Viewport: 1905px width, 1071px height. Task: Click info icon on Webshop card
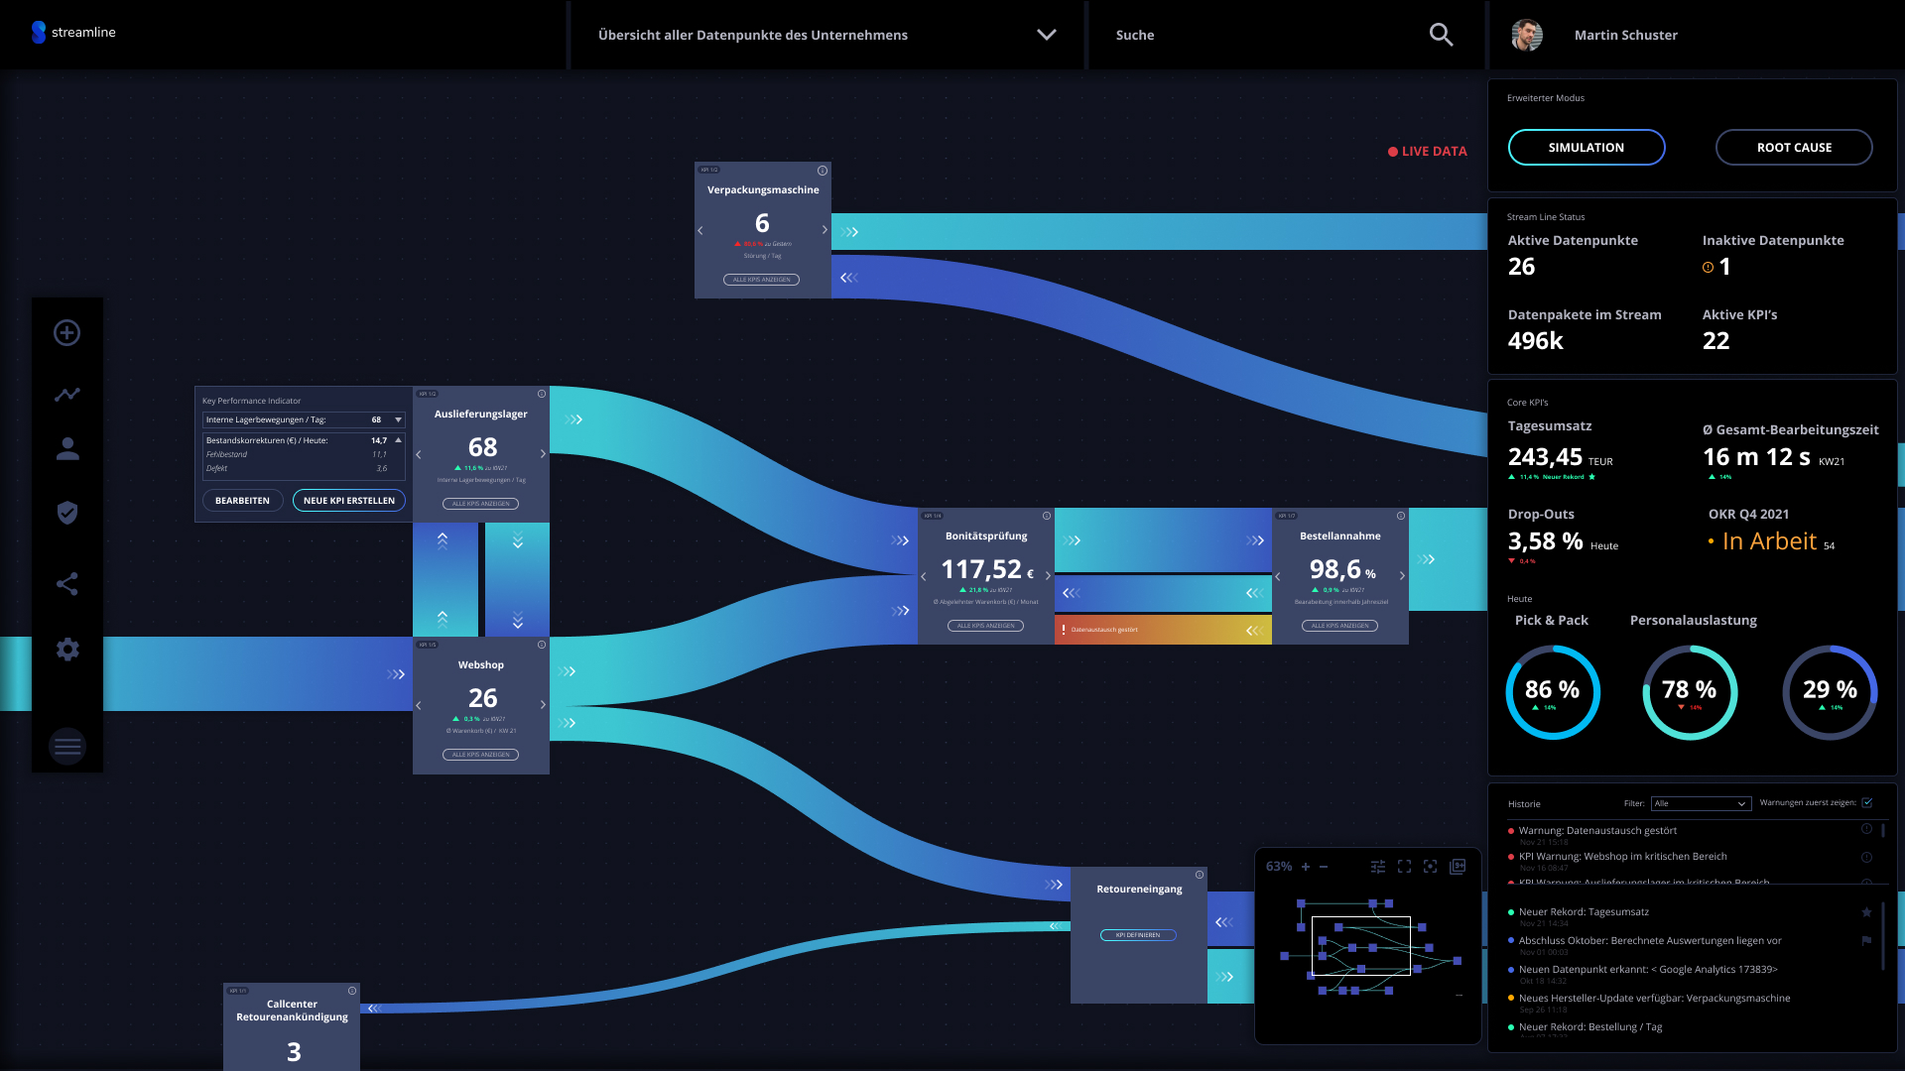pyautogui.click(x=542, y=645)
